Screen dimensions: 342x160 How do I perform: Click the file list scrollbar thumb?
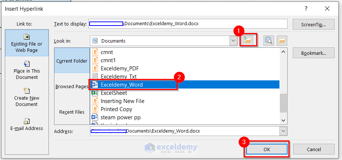click(283, 103)
